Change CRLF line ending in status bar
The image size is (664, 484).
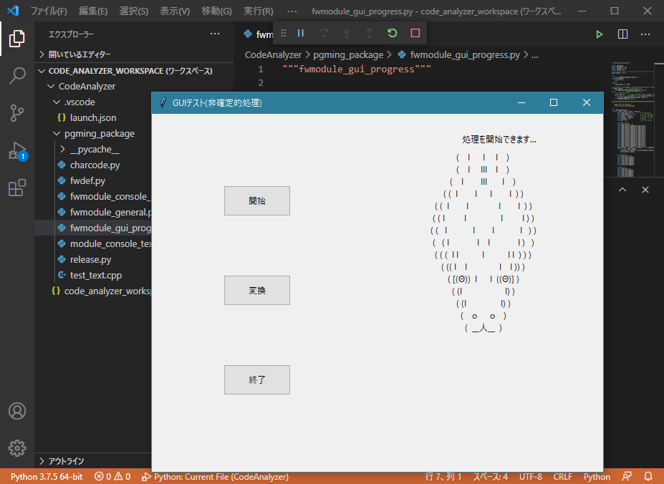pos(562,476)
